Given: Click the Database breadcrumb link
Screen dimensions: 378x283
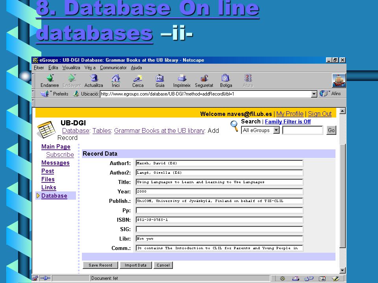Looking at the screenshot, I should click(x=76, y=130).
